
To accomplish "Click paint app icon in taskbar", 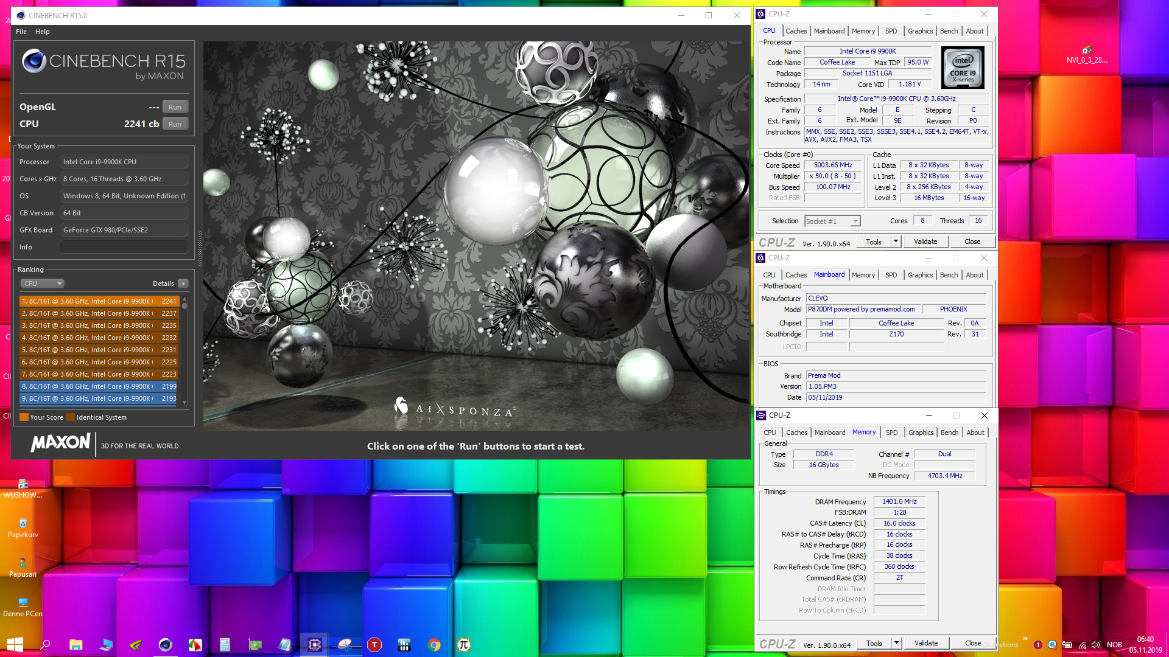I will click(195, 645).
